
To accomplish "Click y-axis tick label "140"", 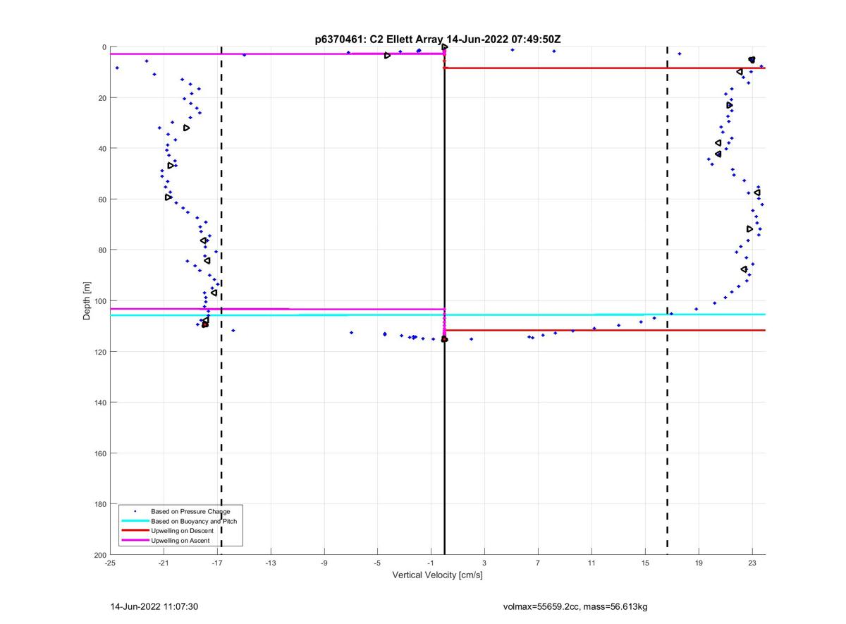I will (x=100, y=403).
